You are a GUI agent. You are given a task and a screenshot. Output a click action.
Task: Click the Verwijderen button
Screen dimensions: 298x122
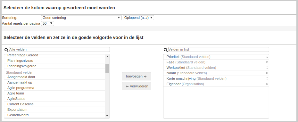click(137, 86)
